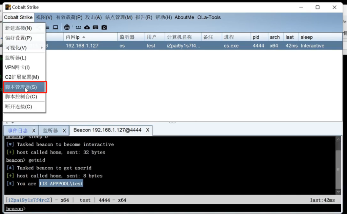Open the 视图(V) menu

click(44, 18)
